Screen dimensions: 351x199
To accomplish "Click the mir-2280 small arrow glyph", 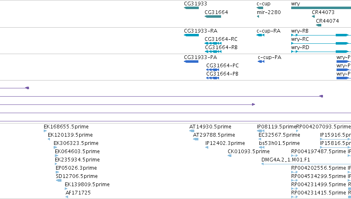I will click(258, 17).
